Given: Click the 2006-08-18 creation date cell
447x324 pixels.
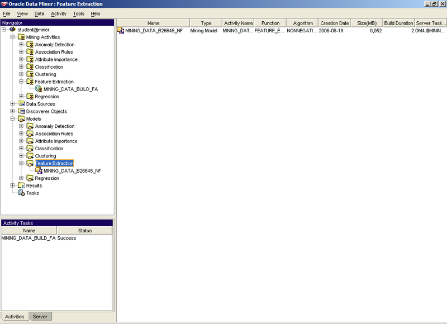Looking at the screenshot, I should [x=331, y=31].
